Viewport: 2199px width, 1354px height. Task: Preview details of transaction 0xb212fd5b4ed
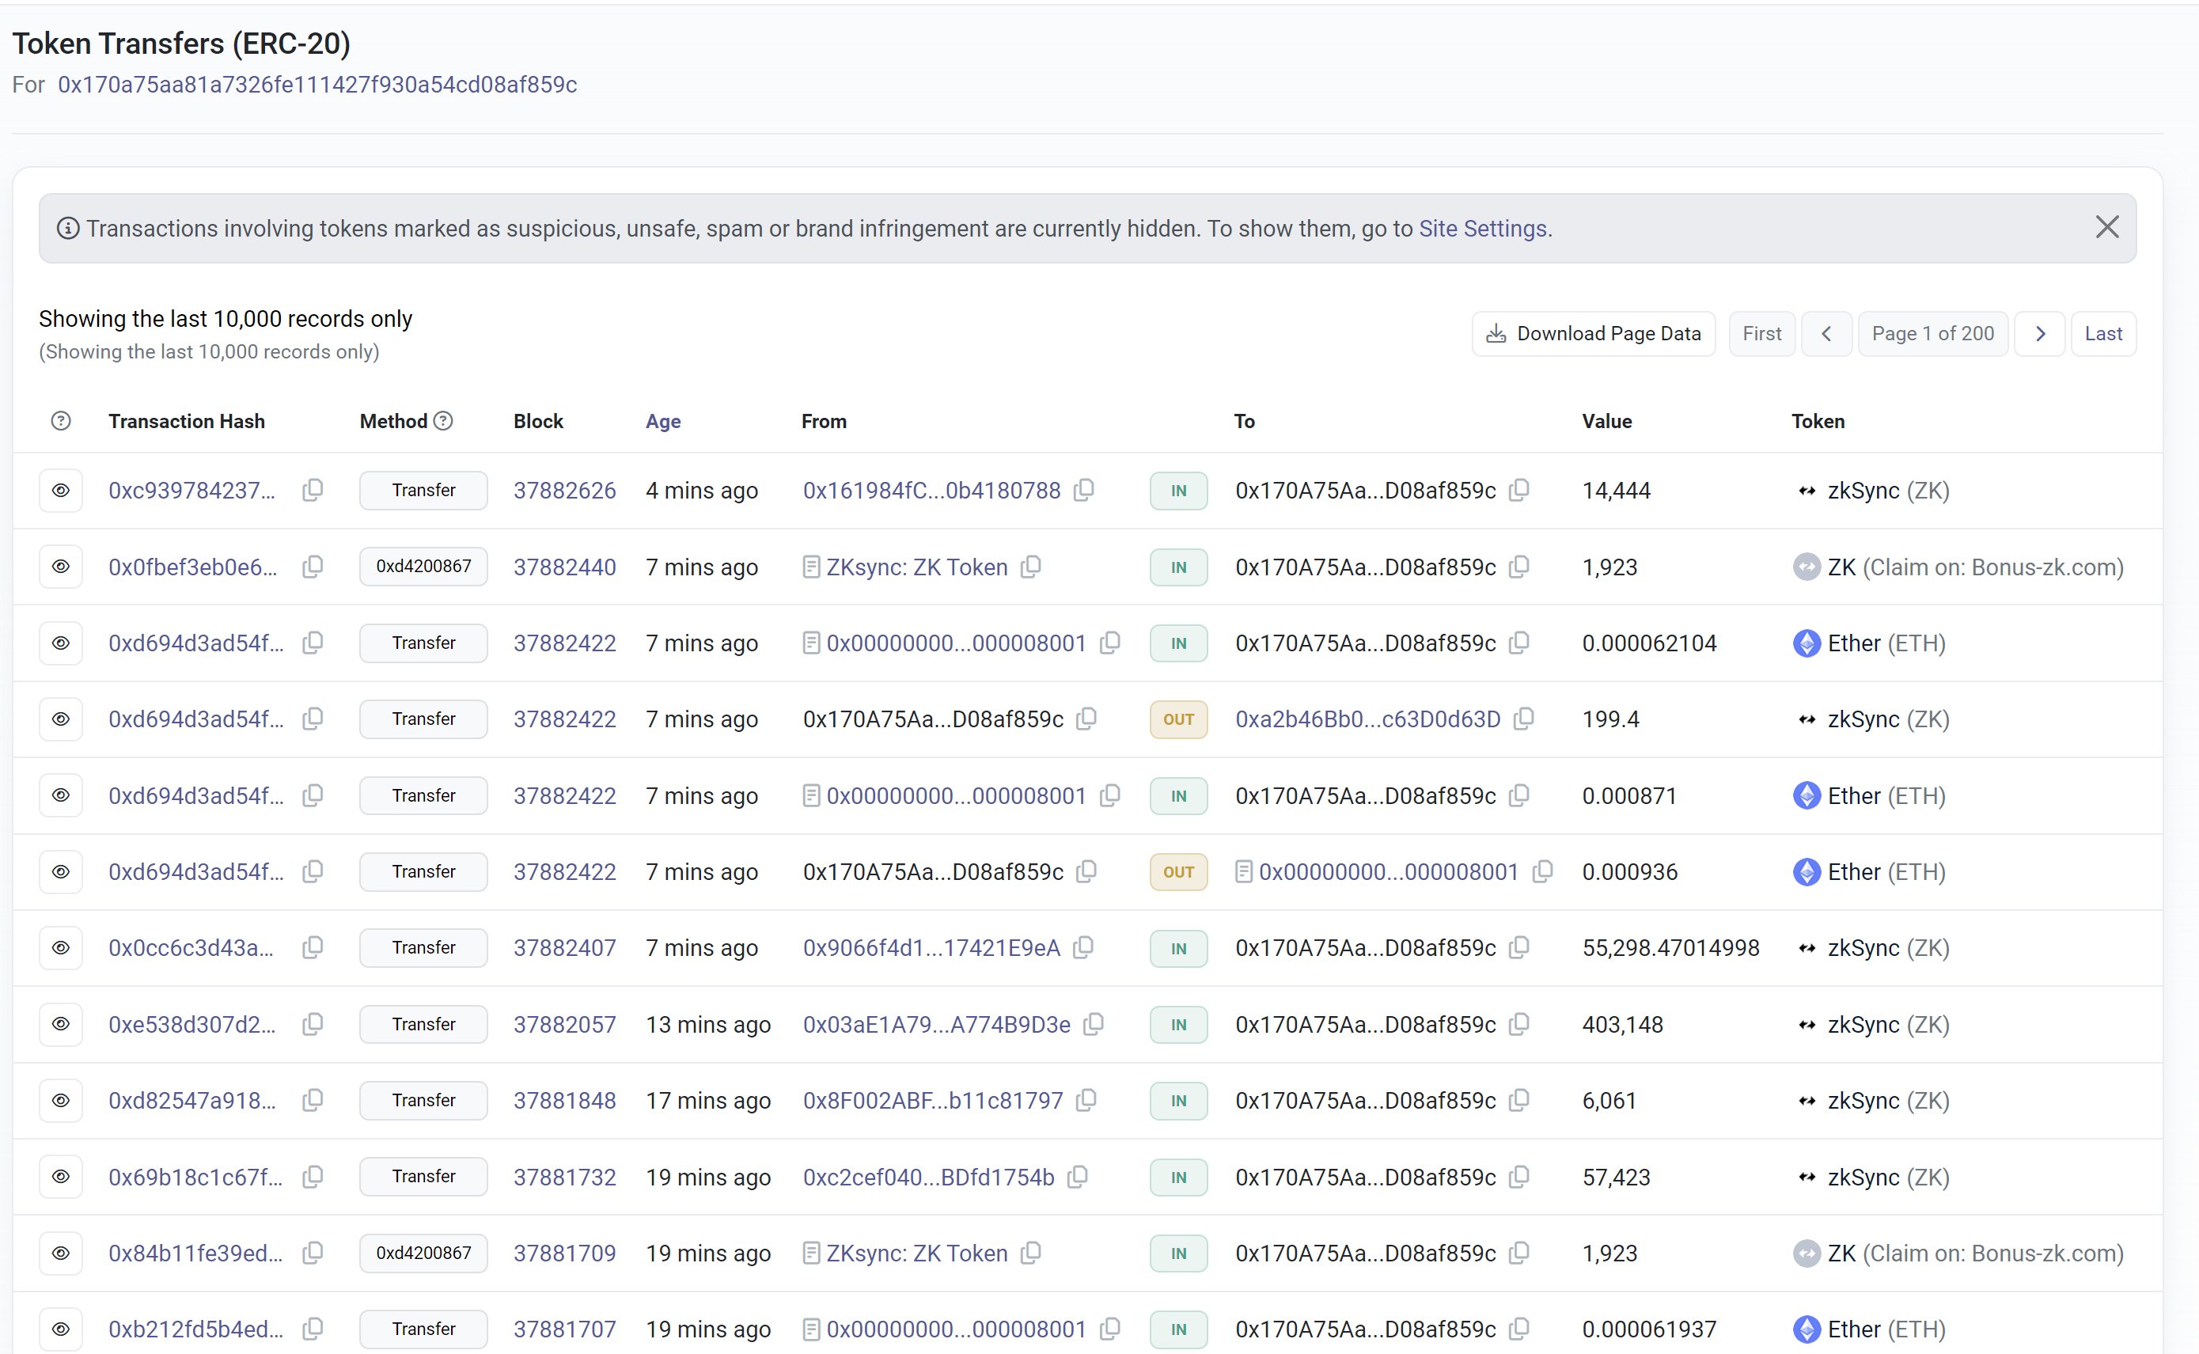pyautogui.click(x=61, y=1329)
